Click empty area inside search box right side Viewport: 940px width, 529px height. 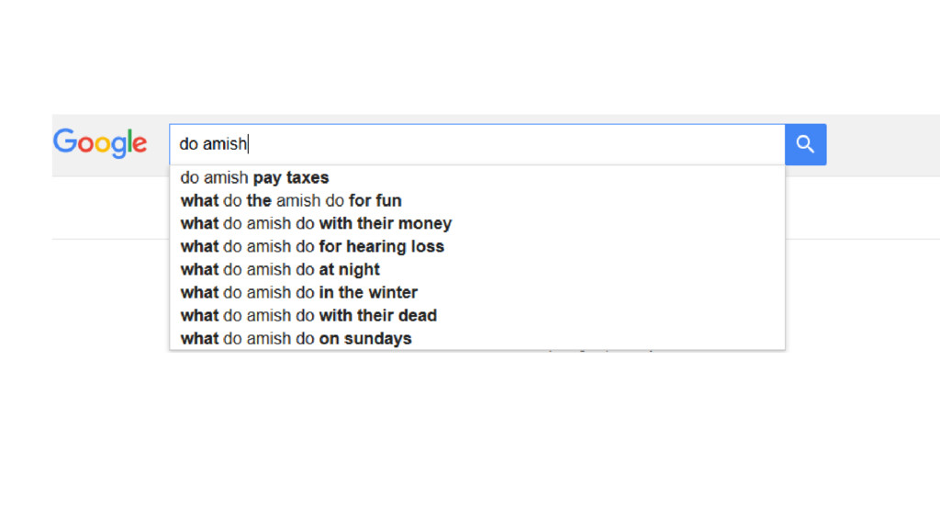click(x=599, y=144)
